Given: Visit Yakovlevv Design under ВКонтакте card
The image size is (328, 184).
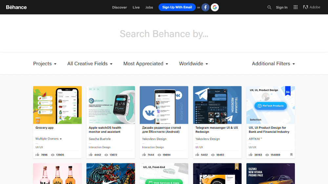Looking at the screenshot, I should (x=154, y=139).
